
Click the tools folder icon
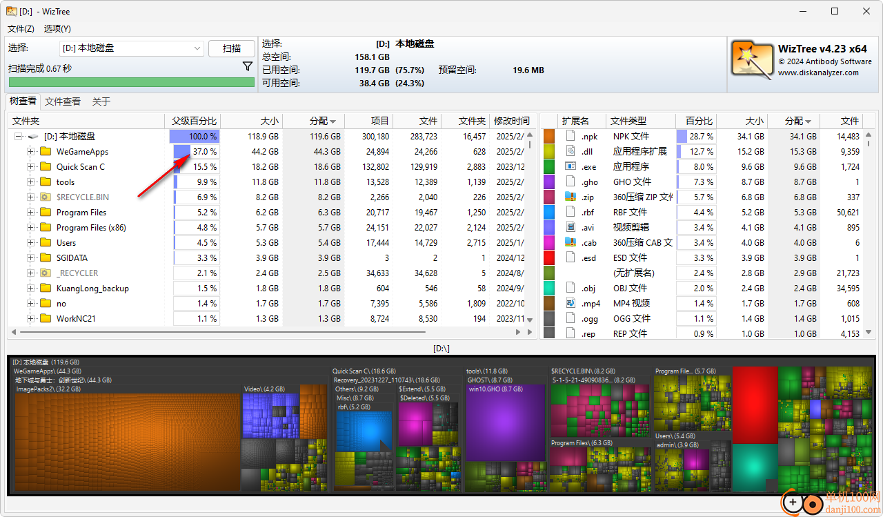tap(46, 182)
